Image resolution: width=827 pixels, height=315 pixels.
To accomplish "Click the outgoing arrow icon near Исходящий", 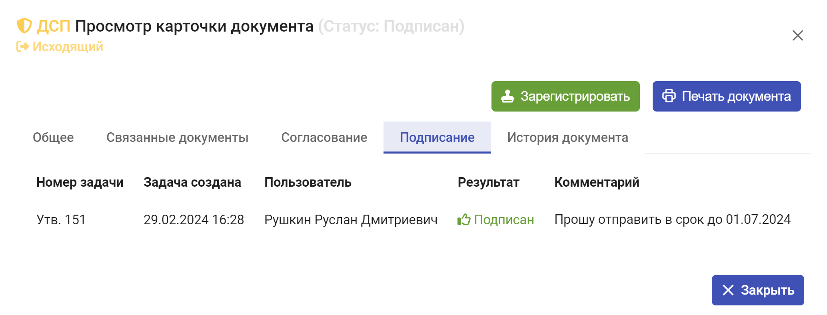I will click(x=23, y=47).
